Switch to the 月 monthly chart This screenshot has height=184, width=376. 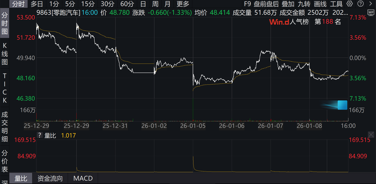(167, 4)
